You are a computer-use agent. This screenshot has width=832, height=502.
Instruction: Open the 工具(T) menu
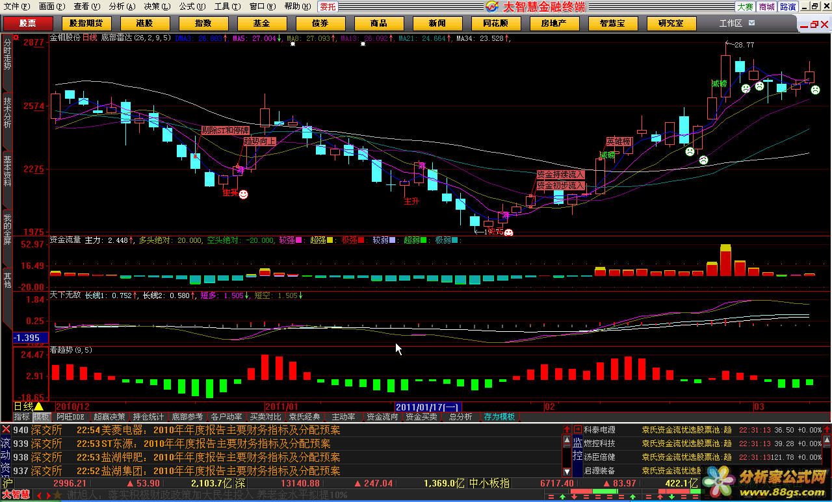pos(227,6)
